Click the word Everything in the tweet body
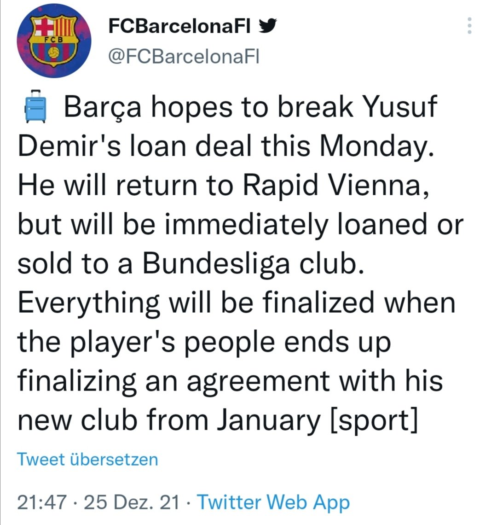Screen dimensions: 497x525 89,303
